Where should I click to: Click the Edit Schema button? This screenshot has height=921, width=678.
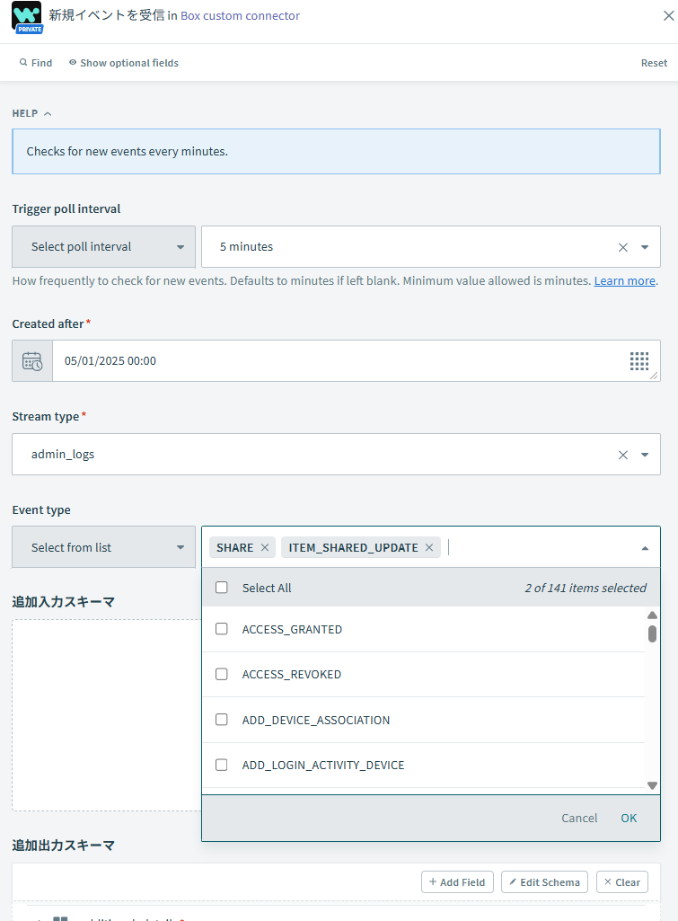coord(544,882)
